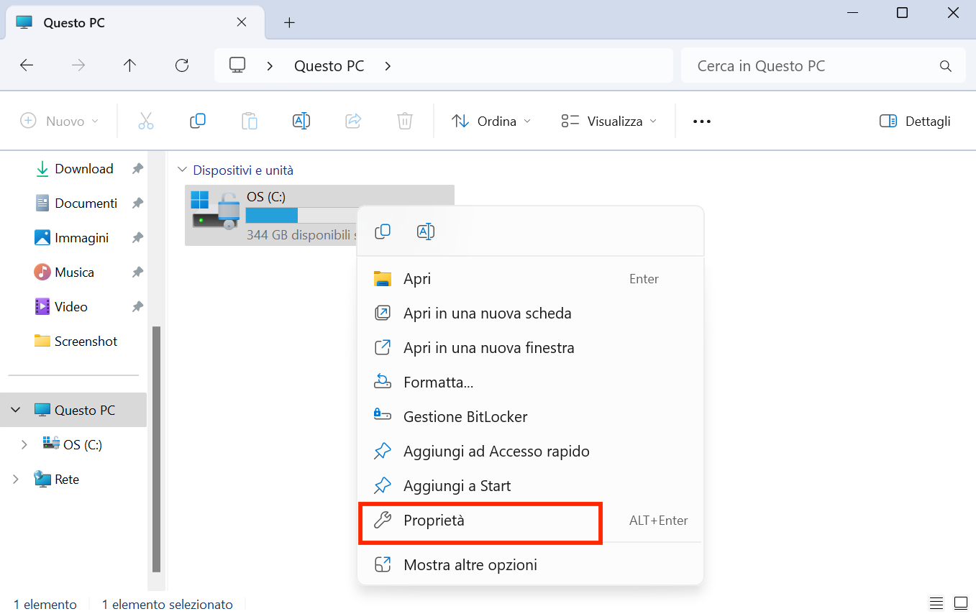This screenshot has height=614, width=976.
Task: Click the navigation pane vertical scrollbar
Action: [x=156, y=449]
